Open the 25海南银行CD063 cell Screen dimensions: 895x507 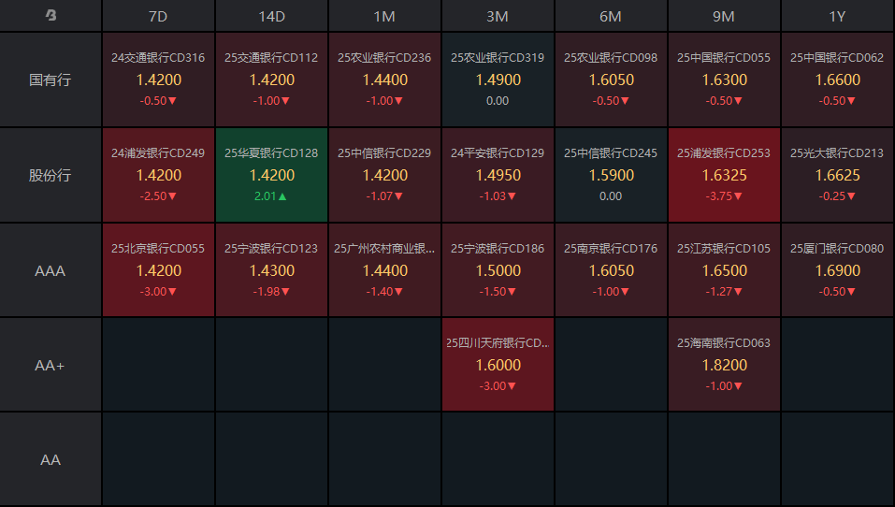(x=724, y=365)
